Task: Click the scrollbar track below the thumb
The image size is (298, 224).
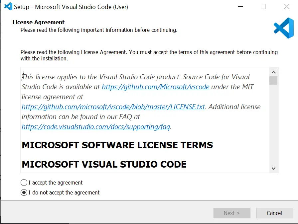Action: click(273, 124)
